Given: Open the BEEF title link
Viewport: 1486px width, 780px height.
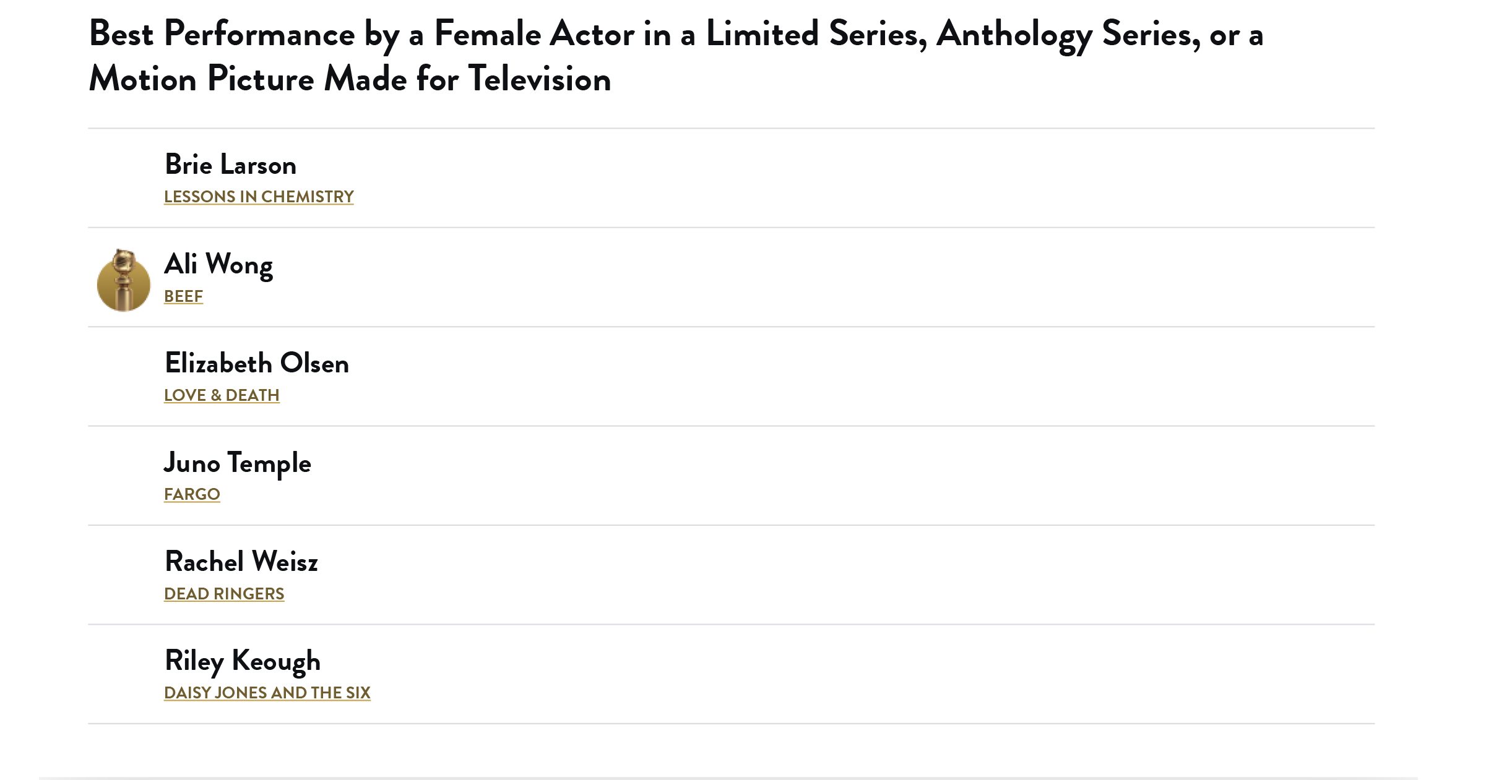Looking at the screenshot, I should [183, 296].
